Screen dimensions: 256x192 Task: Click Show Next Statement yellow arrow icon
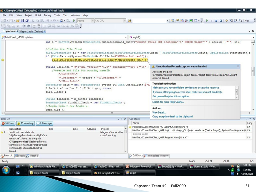click(x=226, y=21)
